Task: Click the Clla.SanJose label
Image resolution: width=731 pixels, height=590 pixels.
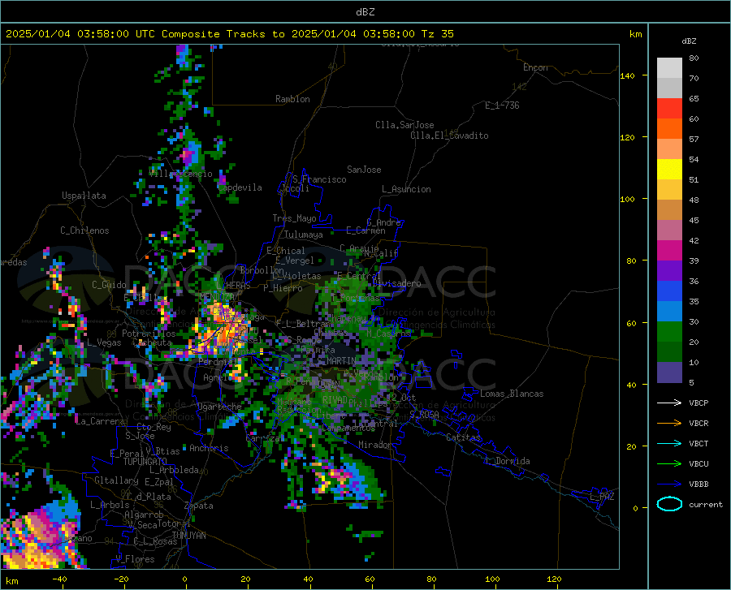Action: tap(404, 125)
